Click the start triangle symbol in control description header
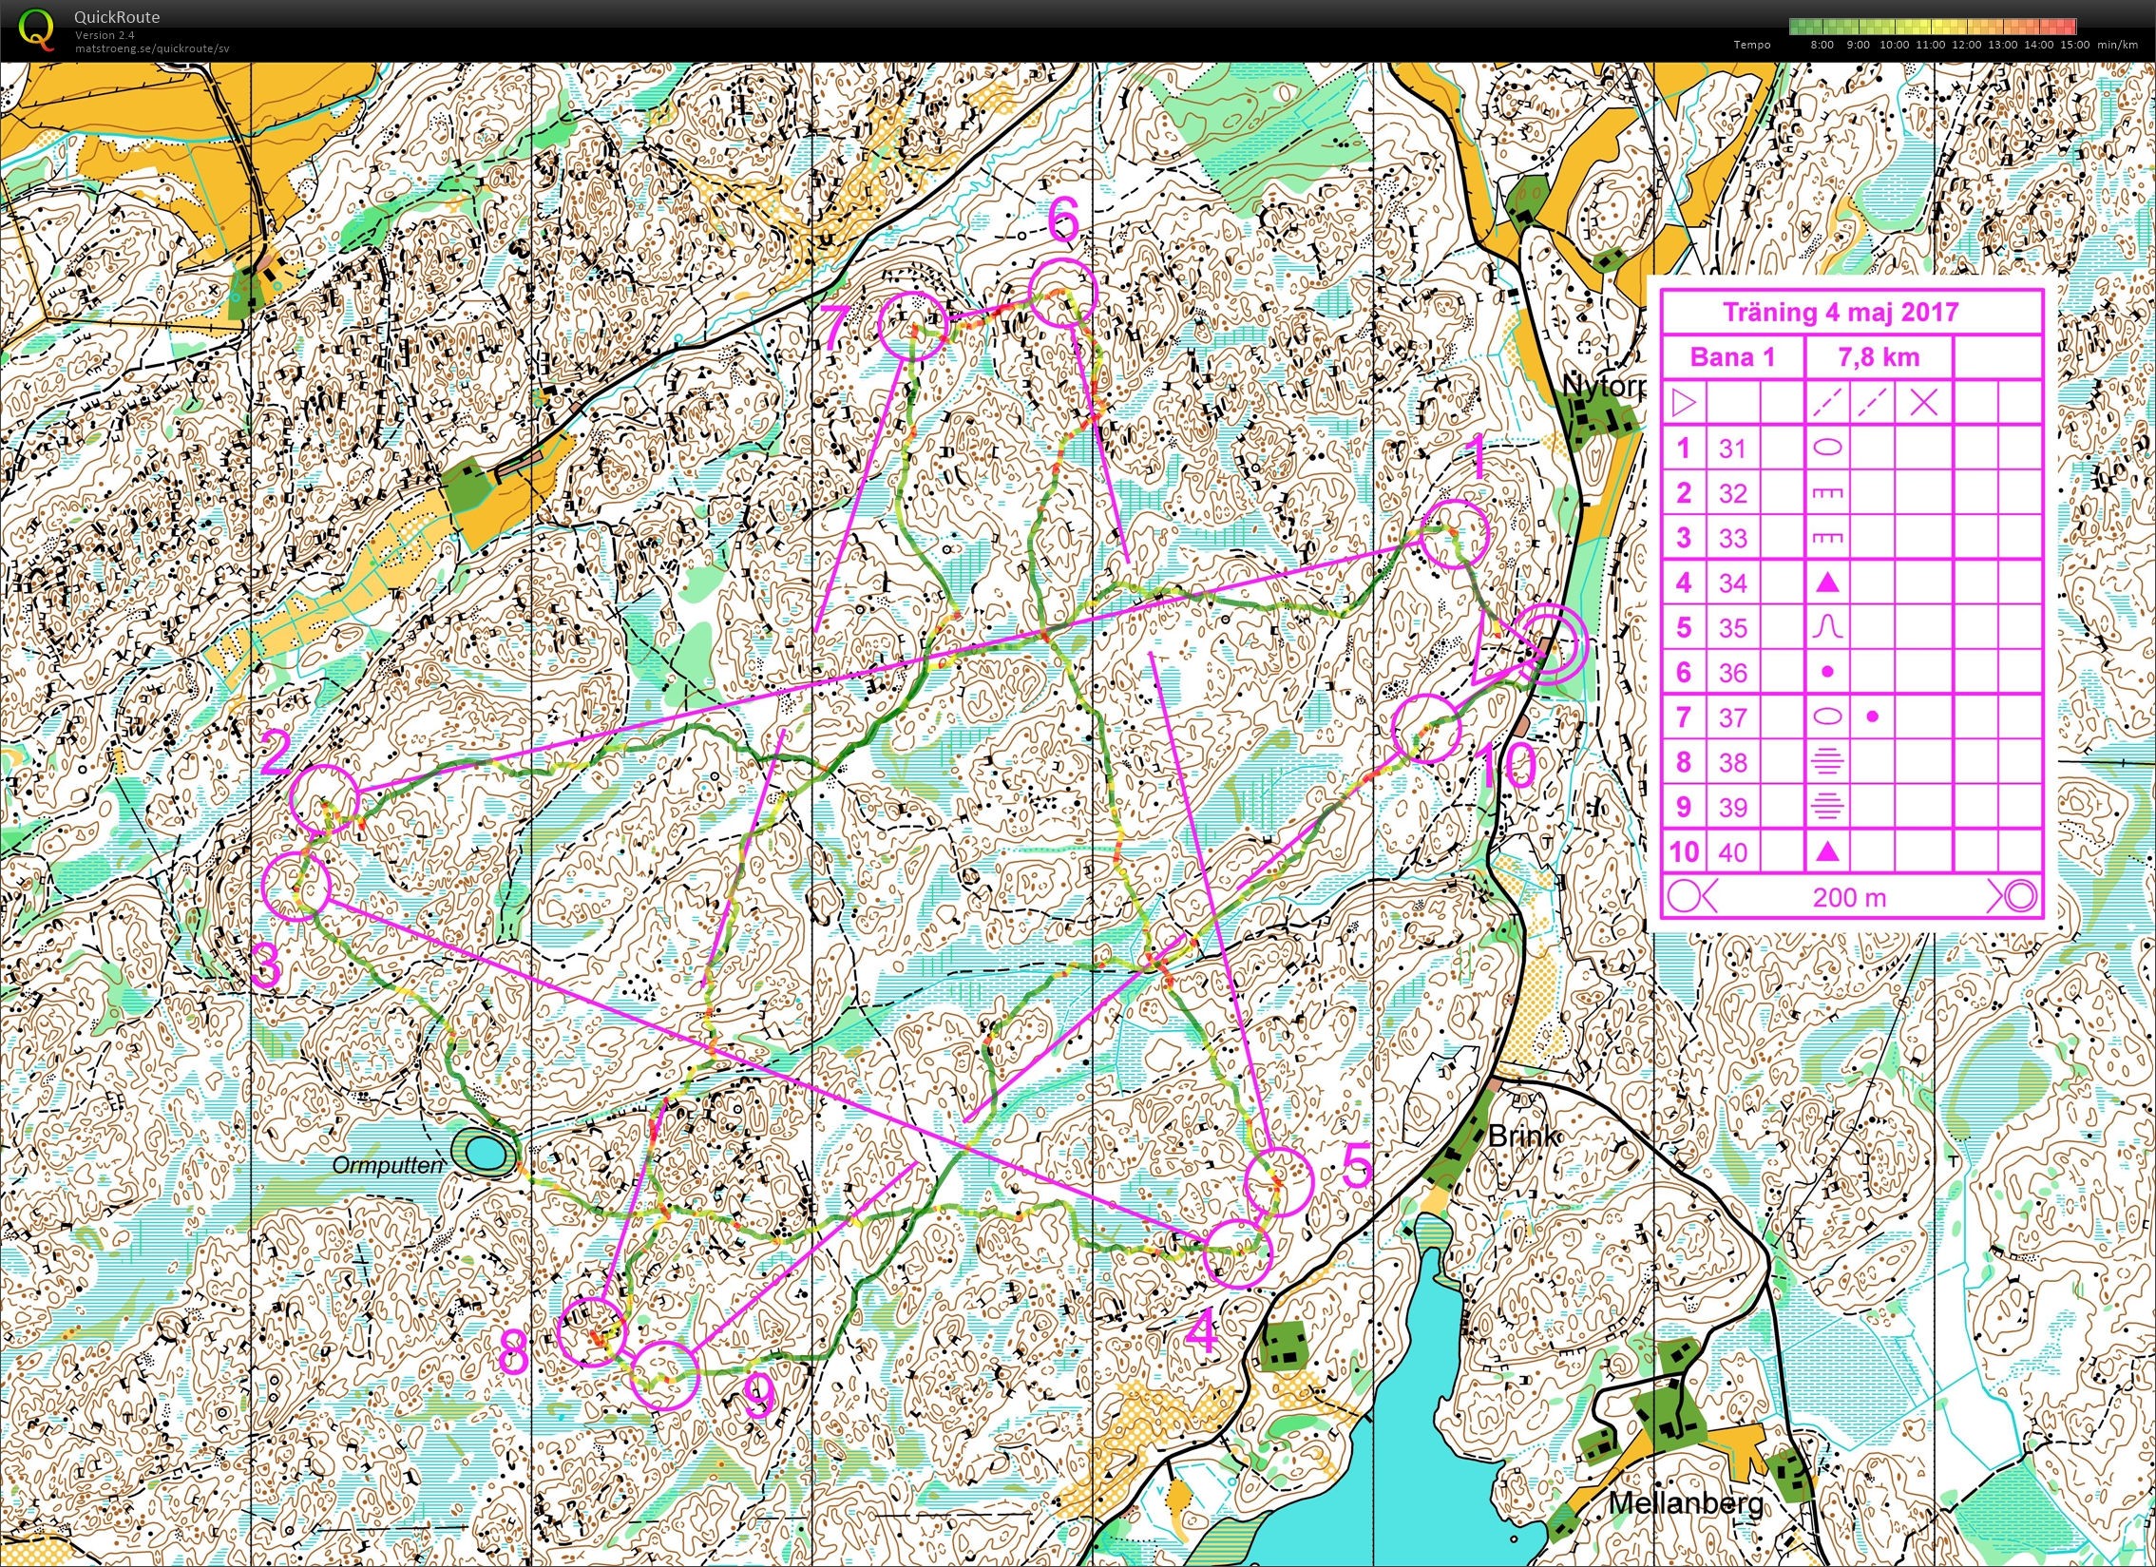 1683,403
